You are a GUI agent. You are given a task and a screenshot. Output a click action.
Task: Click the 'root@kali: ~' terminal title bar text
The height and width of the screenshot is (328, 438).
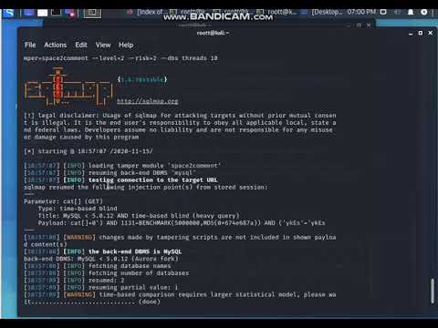pyautogui.click(x=213, y=33)
